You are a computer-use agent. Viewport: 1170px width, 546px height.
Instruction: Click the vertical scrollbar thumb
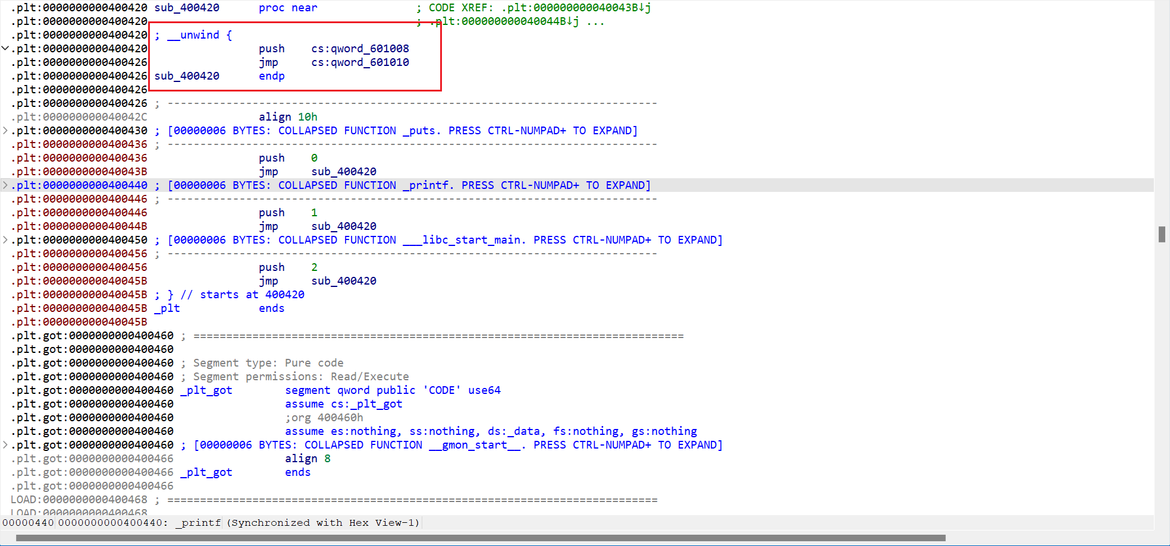point(1162,234)
